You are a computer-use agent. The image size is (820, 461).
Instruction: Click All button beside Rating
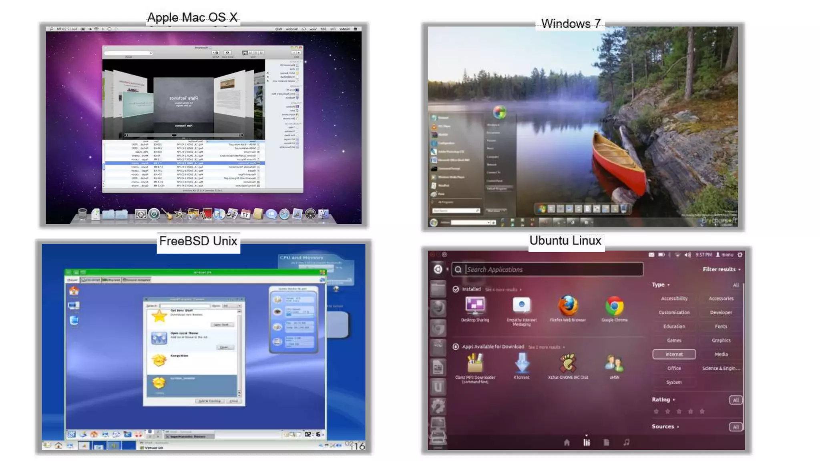click(x=736, y=400)
